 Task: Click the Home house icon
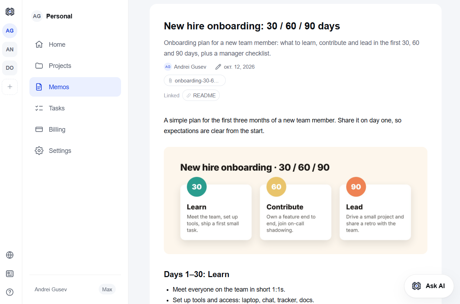39,45
